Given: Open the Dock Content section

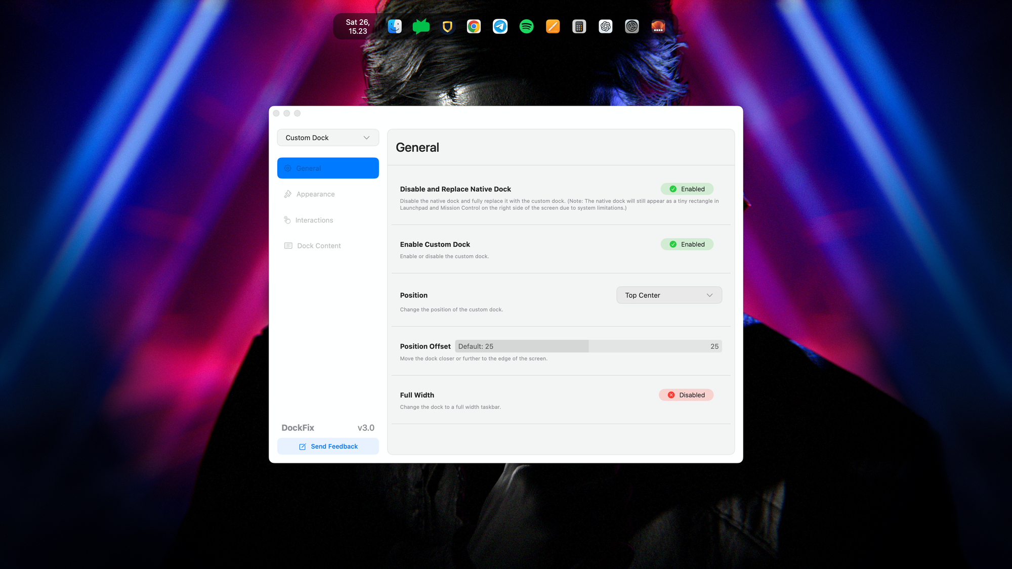Looking at the screenshot, I should pyautogui.click(x=318, y=246).
